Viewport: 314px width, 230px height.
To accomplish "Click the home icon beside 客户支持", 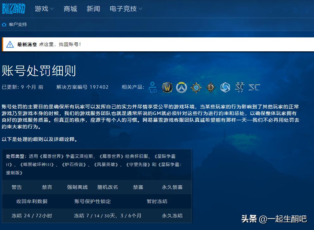I will pos(4,24).
